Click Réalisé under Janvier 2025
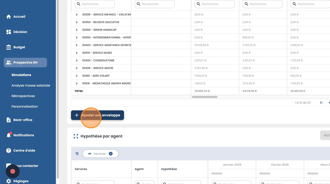This screenshot has height=184, width=330. tap(217, 173)
